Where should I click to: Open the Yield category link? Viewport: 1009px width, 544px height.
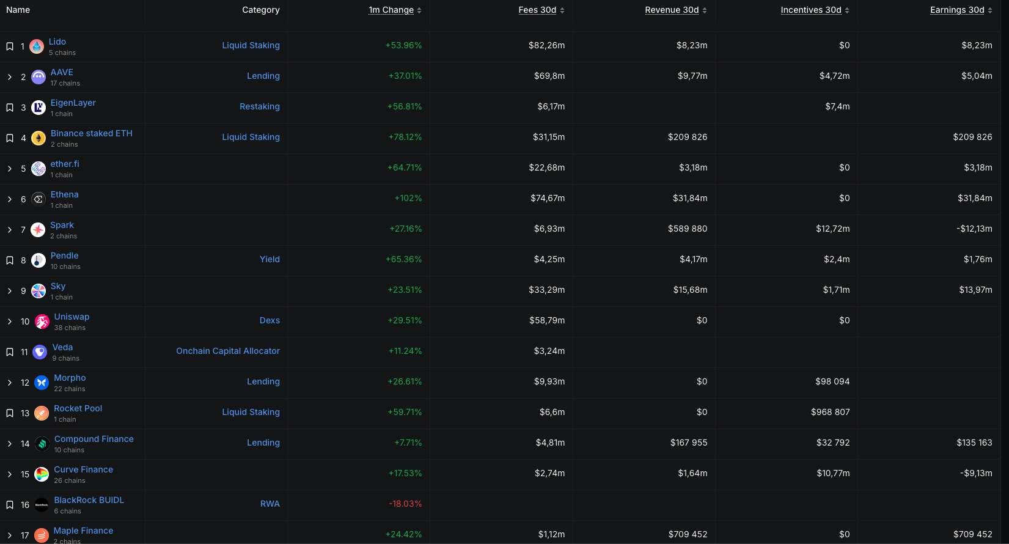coord(270,259)
